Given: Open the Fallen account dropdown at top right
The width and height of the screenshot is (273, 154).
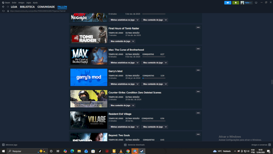Looking at the screenshot, I should (248, 3).
